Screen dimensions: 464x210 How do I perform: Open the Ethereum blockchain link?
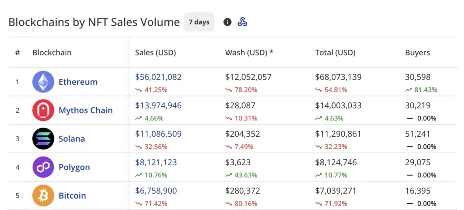[78, 82]
